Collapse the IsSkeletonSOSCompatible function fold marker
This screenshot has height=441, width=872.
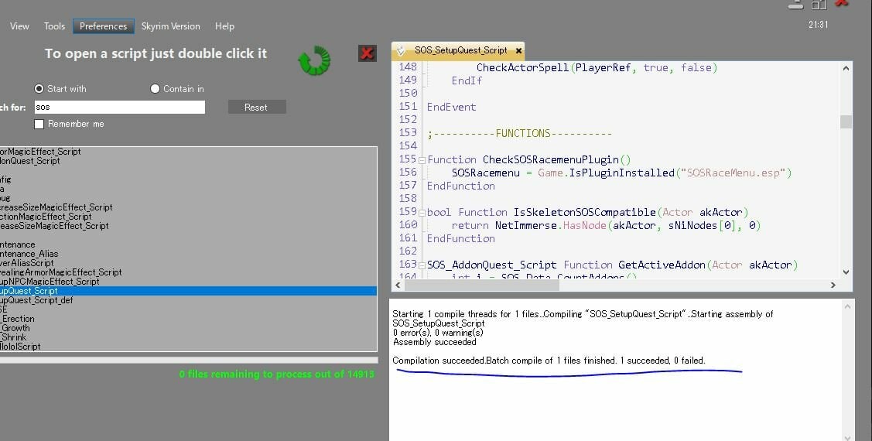pyautogui.click(x=422, y=213)
